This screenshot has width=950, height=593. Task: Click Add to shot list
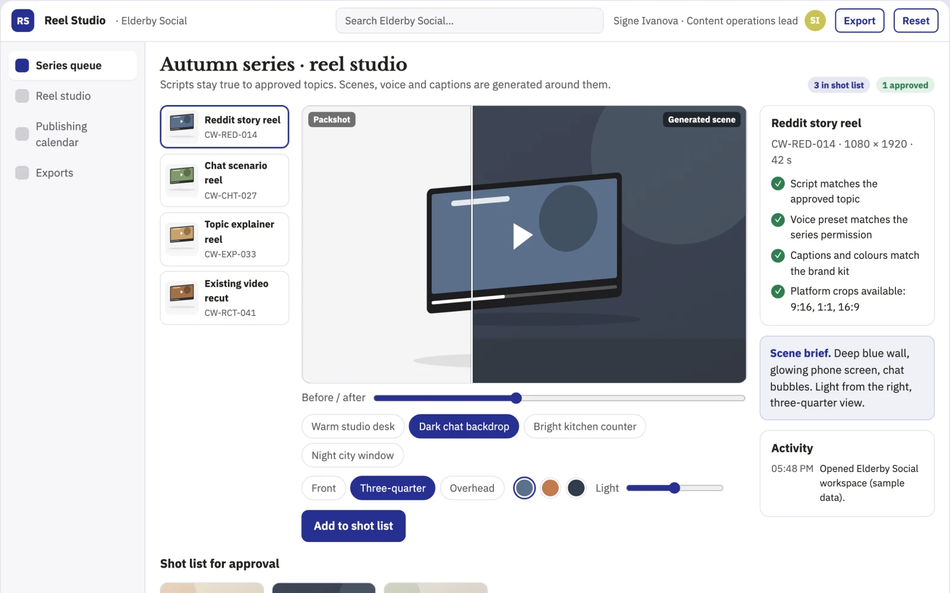pyautogui.click(x=353, y=526)
